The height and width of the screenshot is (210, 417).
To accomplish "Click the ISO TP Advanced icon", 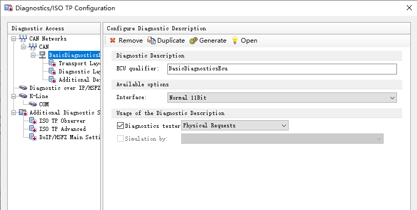I will pos(33,129).
